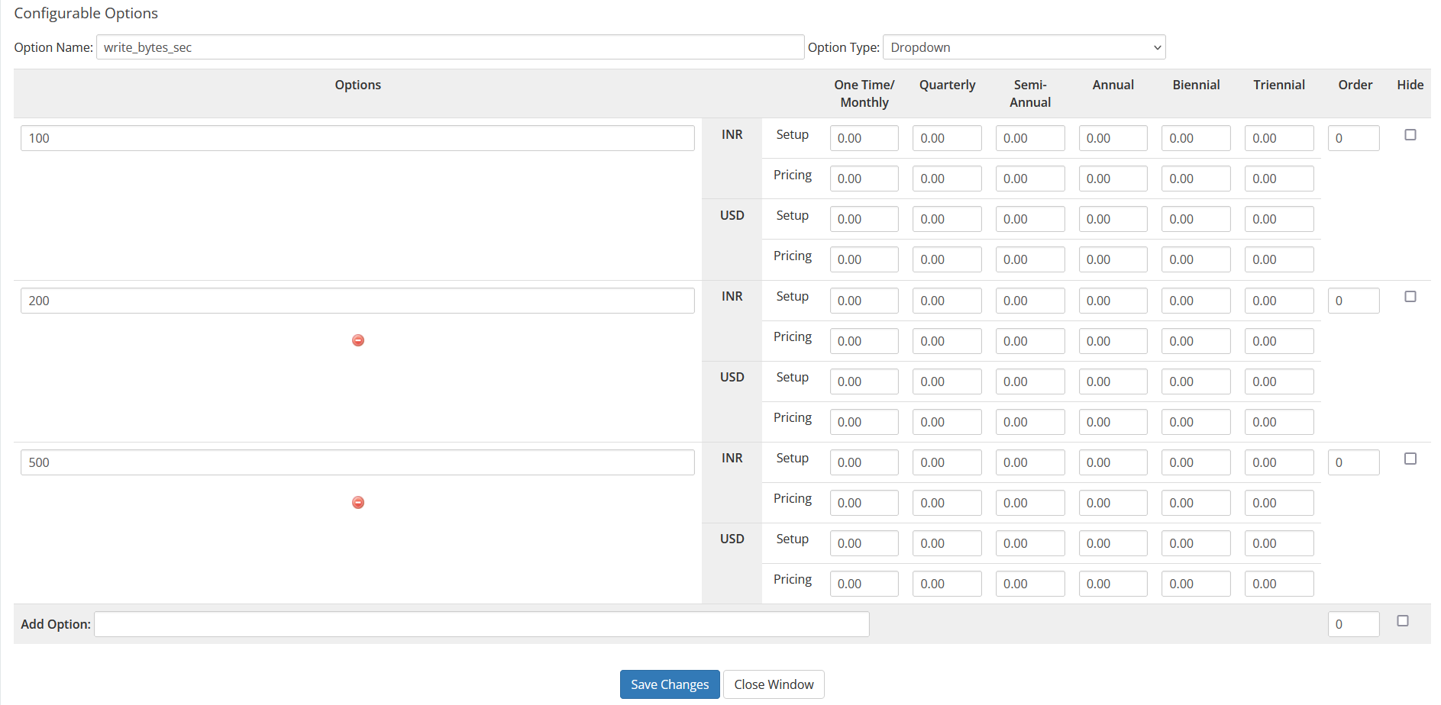Focus the Option Name field
Viewport: 1441px width, 705px height.
[x=450, y=47]
